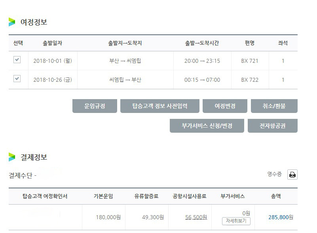This screenshot has width=317, height=233.
Task: Click the printer icon next to 영수증
Action: (x=292, y=174)
